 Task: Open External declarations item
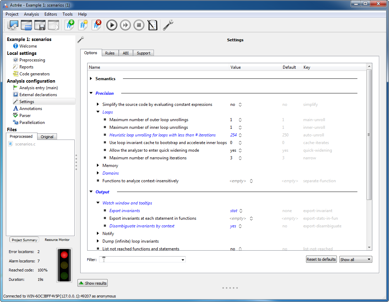pos(38,95)
